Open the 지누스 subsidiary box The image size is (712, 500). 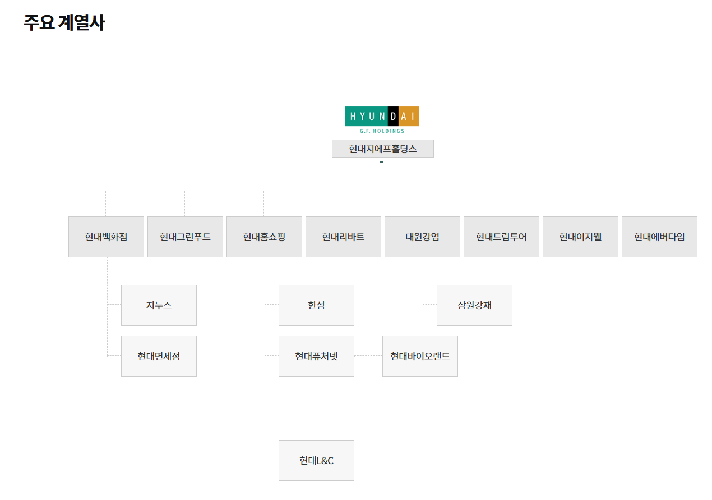click(159, 305)
